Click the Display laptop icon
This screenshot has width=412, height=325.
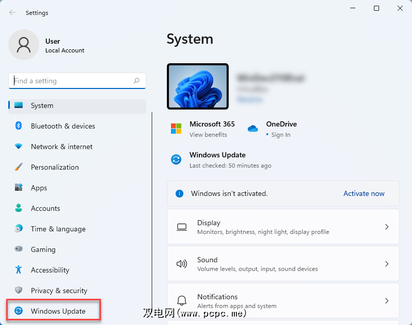pos(182,227)
